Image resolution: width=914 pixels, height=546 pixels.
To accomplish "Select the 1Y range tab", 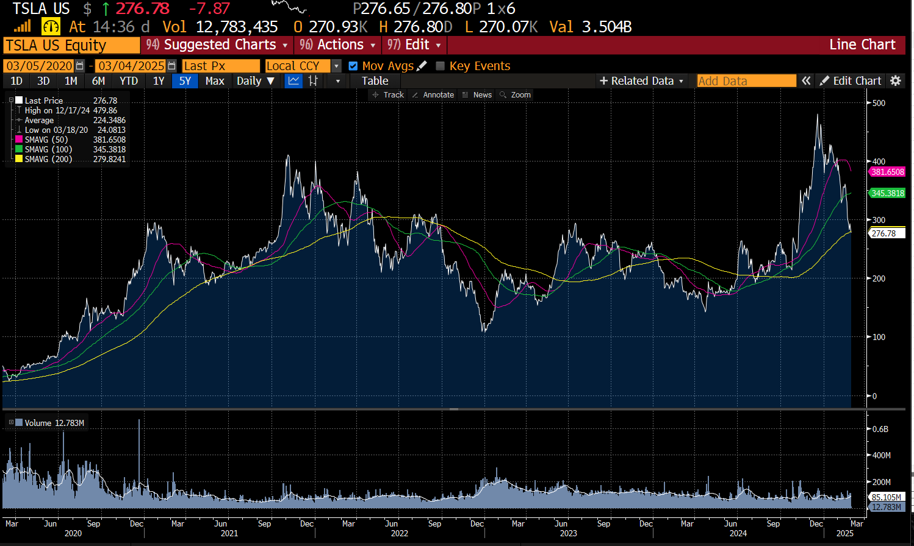I will tap(159, 80).
